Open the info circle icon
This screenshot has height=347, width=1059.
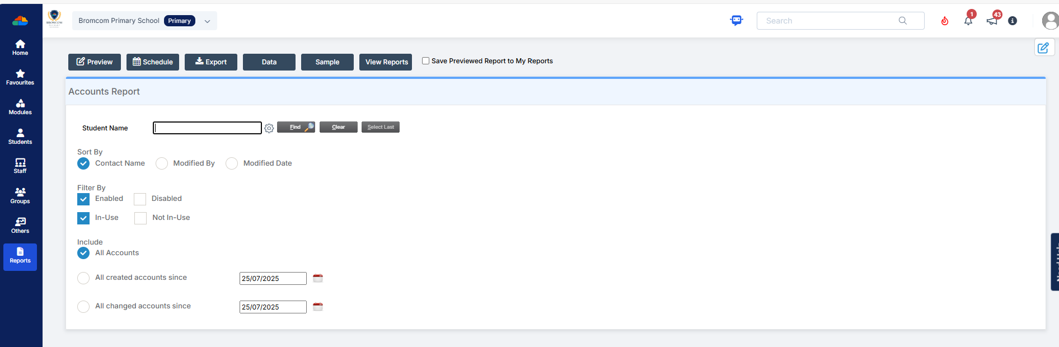(1013, 21)
